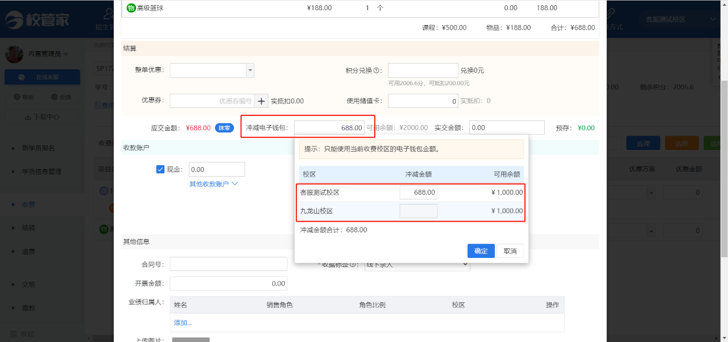The image size is (728, 342).
Task: Click the blue 确定 button
Action: coord(481,251)
